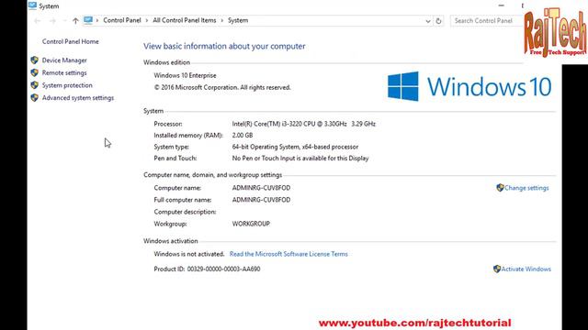The height and width of the screenshot is (330, 588).
Task: Click the Windows 10 logo
Action: pos(469,86)
